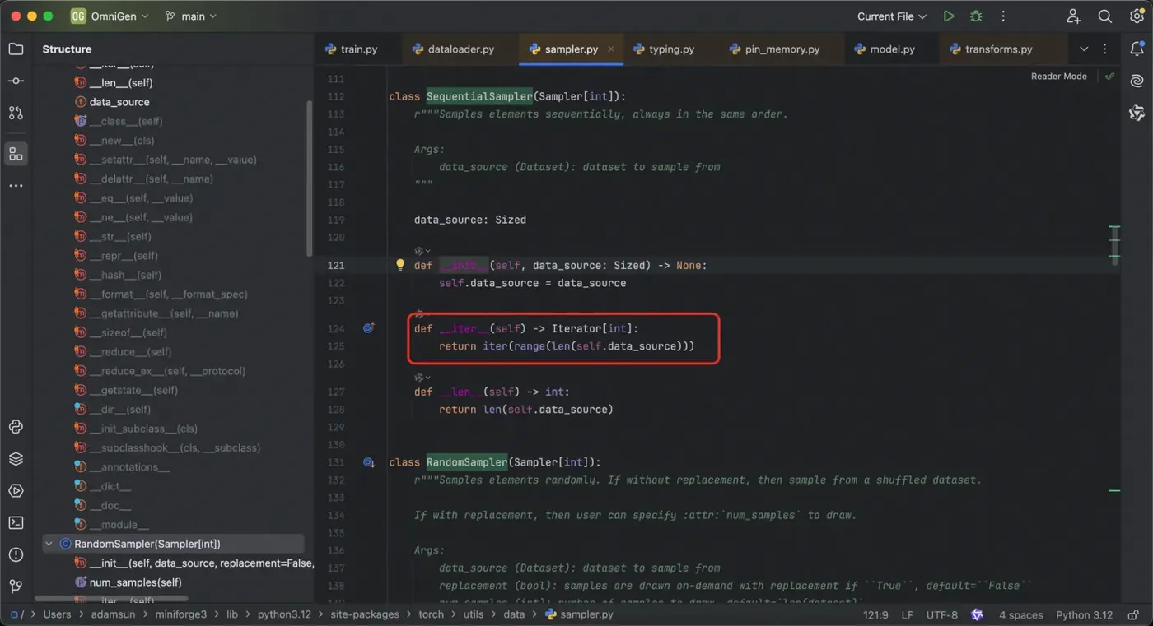The image size is (1153, 626).
Task: Switch to pin_memory.py tab
Action: point(774,49)
